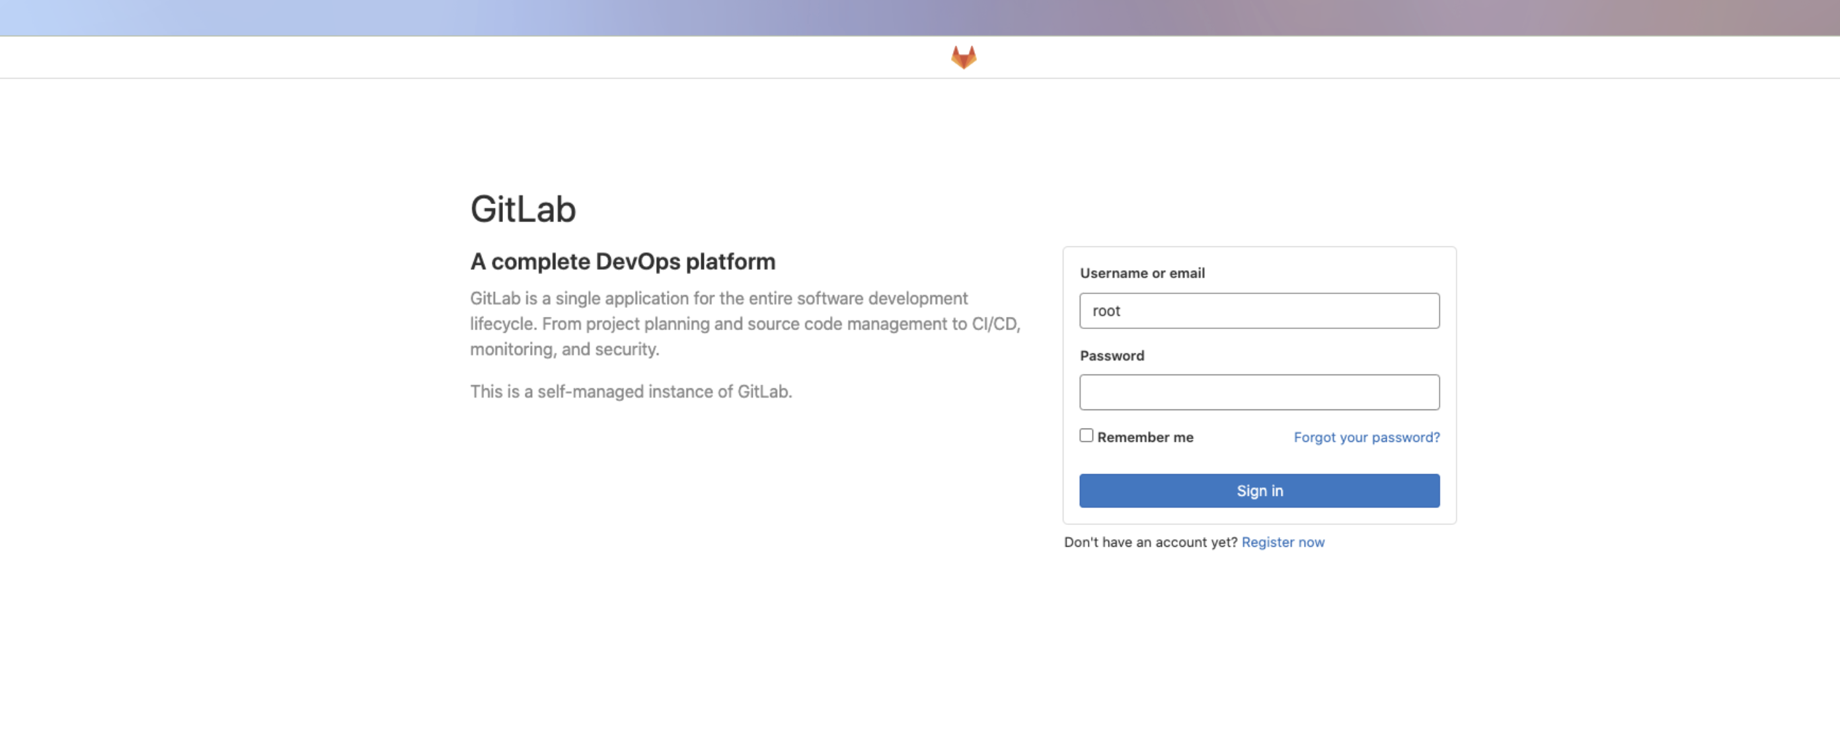Follow the Register now link
1840x737 pixels.
click(x=1282, y=542)
